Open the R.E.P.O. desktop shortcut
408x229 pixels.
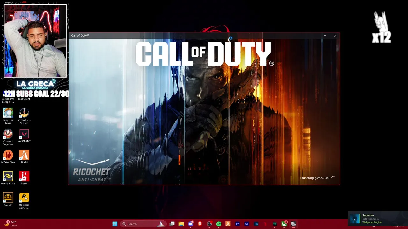point(8,199)
